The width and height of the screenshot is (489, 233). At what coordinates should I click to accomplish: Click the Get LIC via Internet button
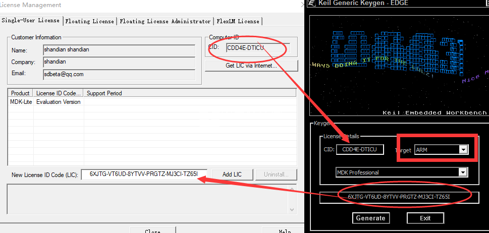251,66
